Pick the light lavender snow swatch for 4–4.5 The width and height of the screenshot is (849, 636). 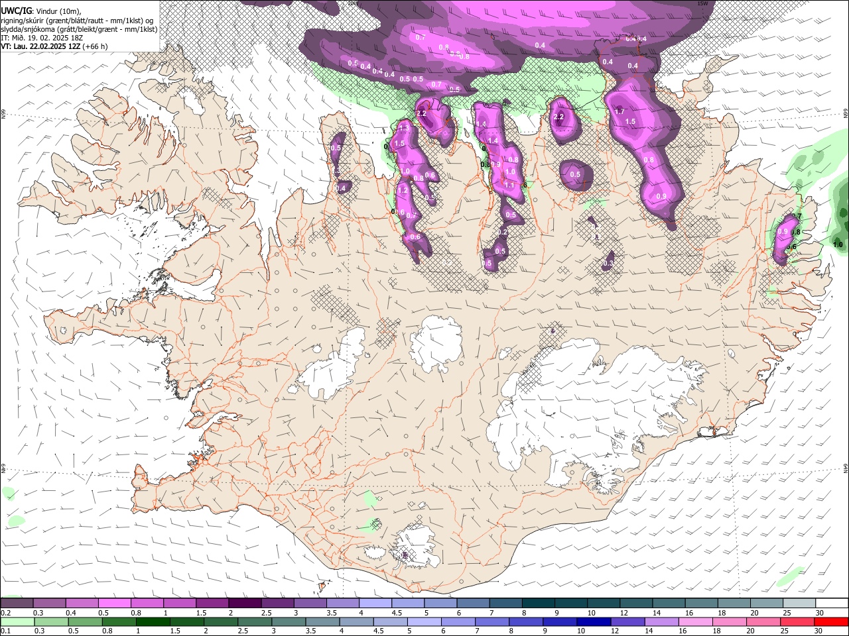[374, 603]
